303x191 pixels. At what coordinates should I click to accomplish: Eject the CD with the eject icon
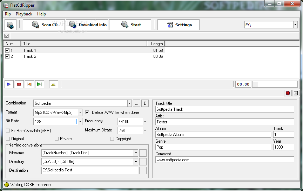click(x=53, y=84)
